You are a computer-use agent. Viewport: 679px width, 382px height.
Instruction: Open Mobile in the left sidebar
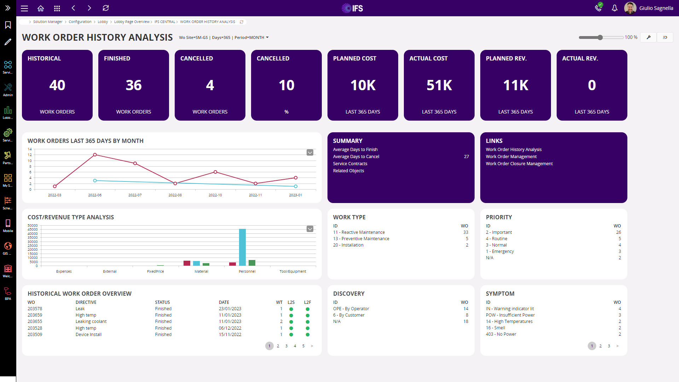8,226
